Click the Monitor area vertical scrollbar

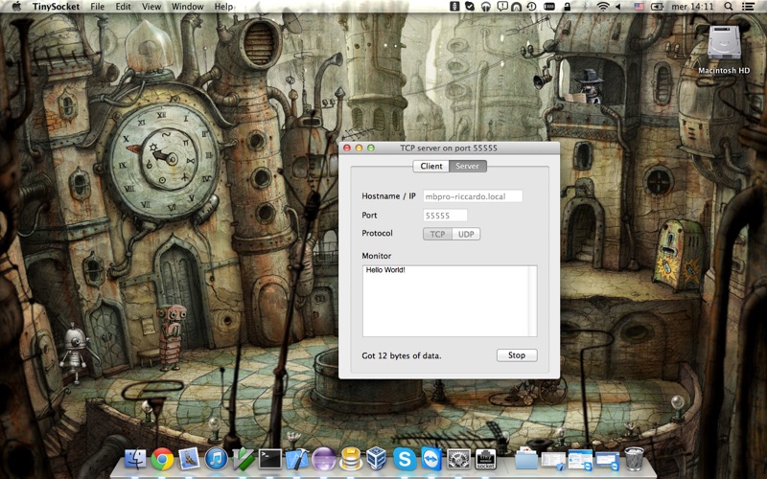(x=532, y=301)
